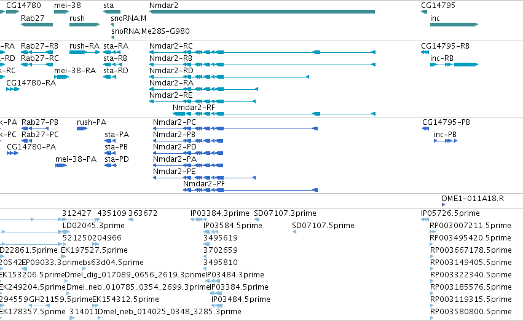The height and width of the screenshot is (321, 523).
Task: Click EST RP003007211.5prime
Action: tap(470, 226)
